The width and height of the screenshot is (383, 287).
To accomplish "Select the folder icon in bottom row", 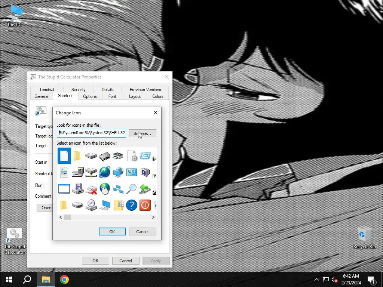I will coord(64,205).
